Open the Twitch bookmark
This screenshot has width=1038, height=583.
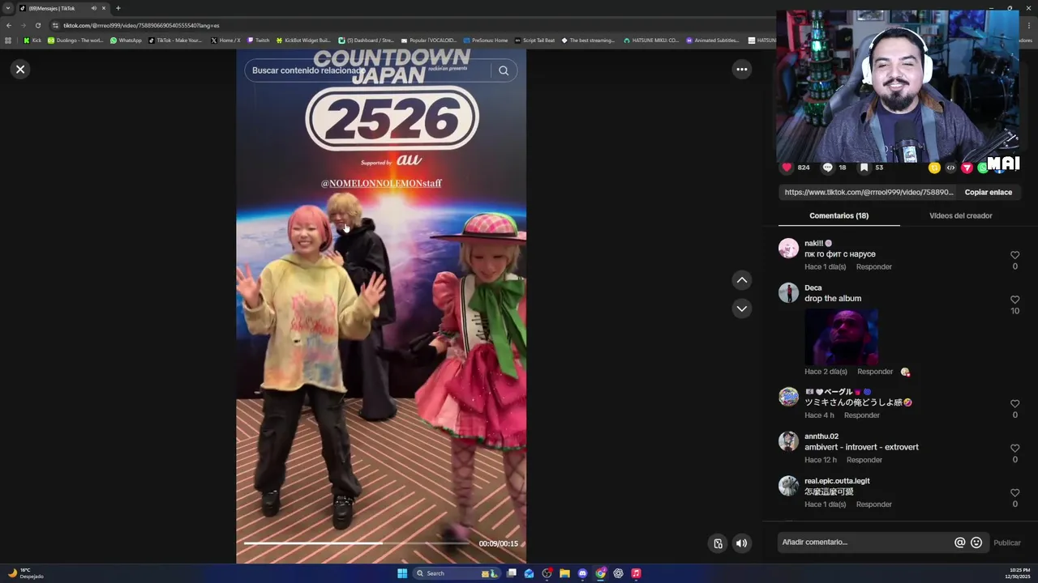click(259, 40)
